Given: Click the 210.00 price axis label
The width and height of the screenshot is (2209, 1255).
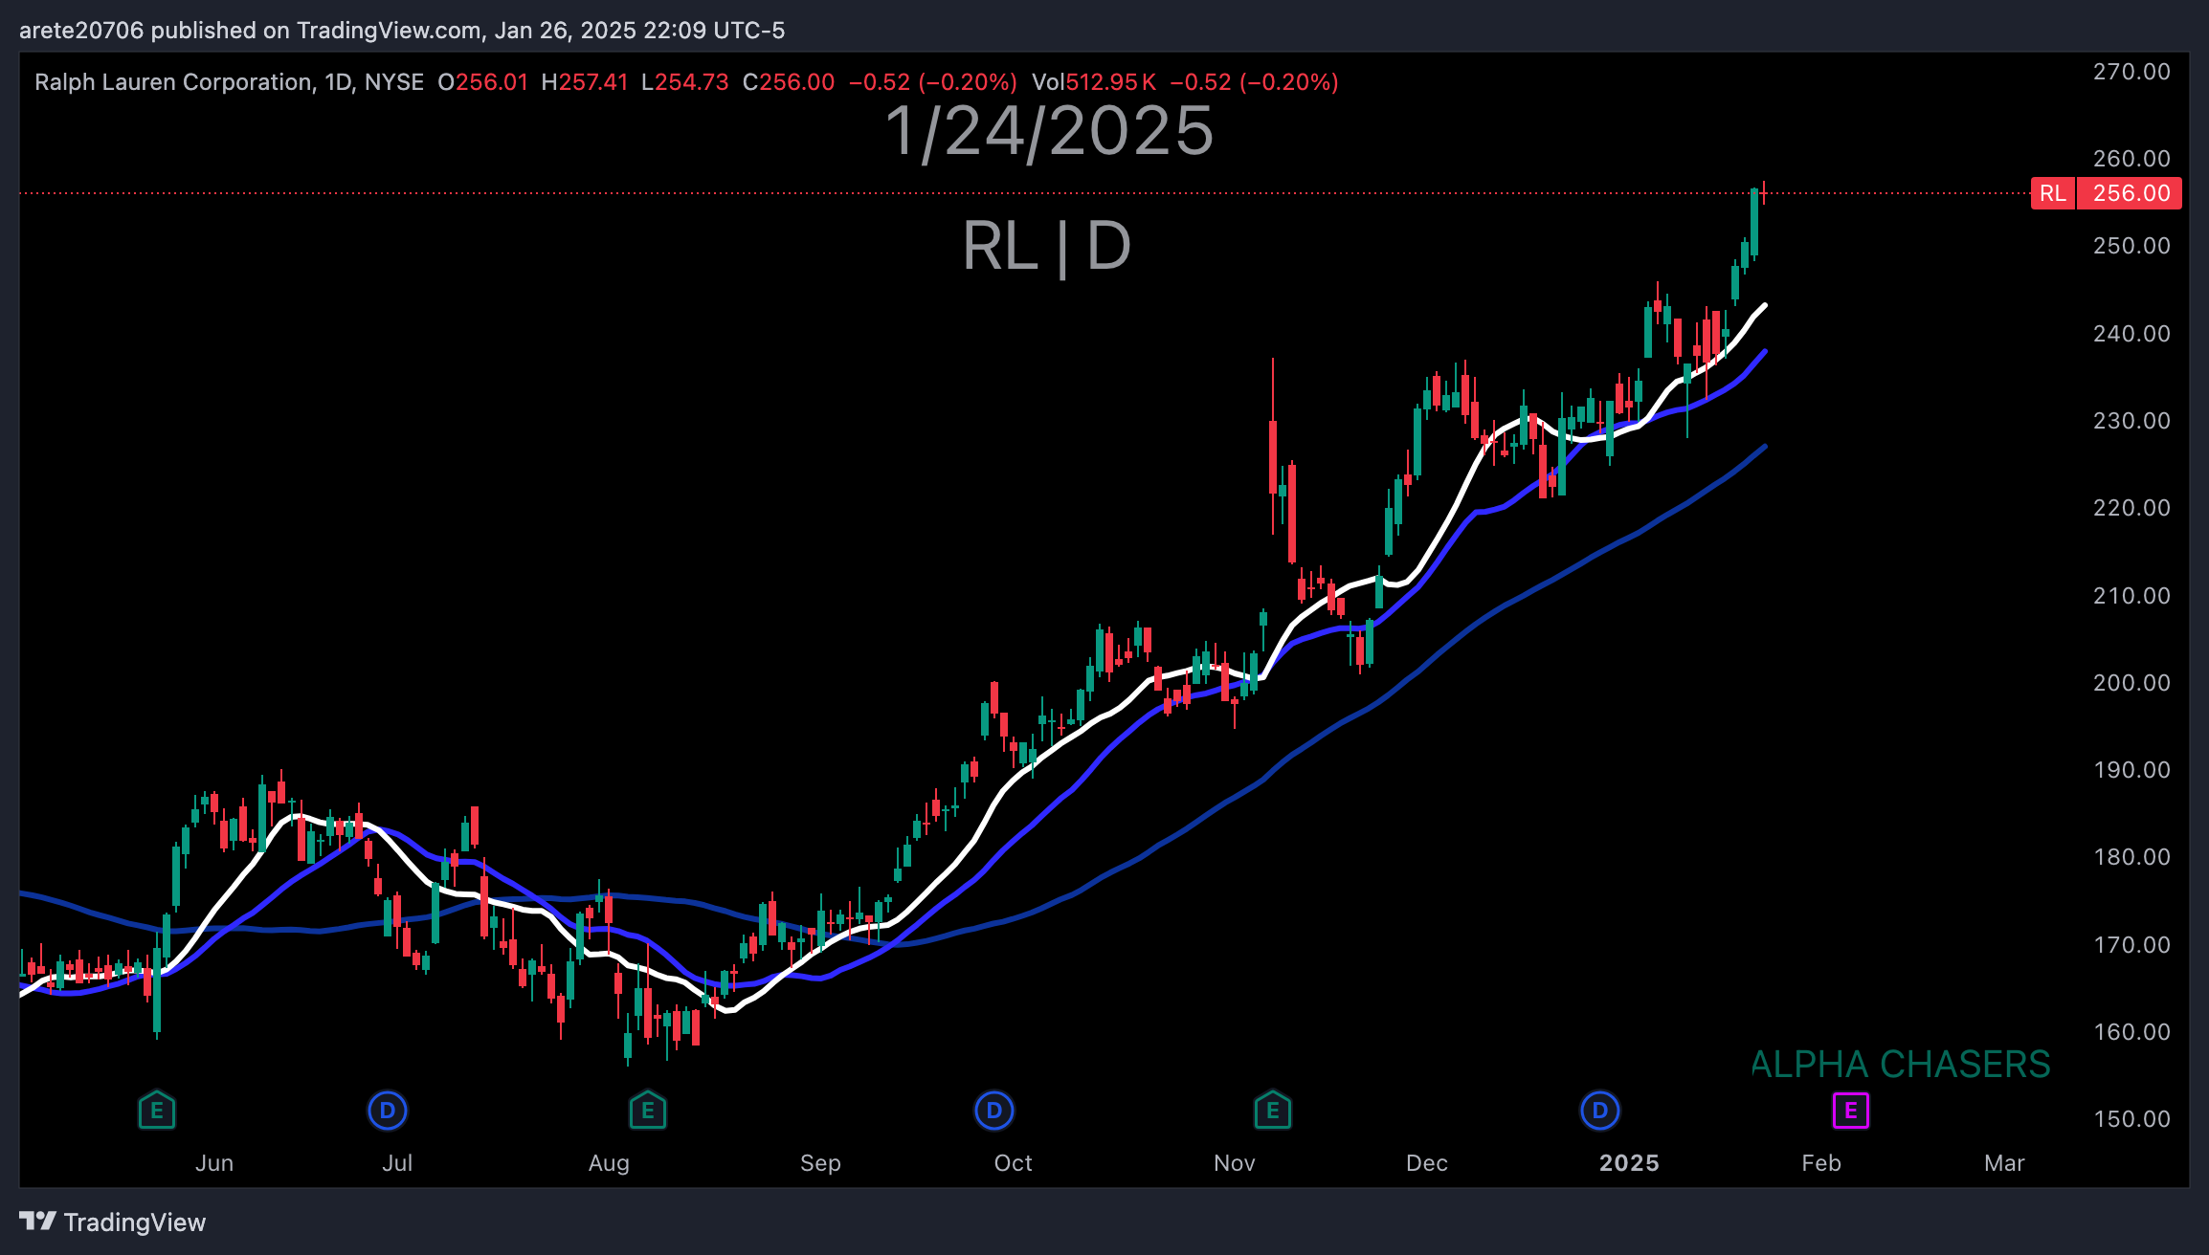Looking at the screenshot, I should (2131, 596).
